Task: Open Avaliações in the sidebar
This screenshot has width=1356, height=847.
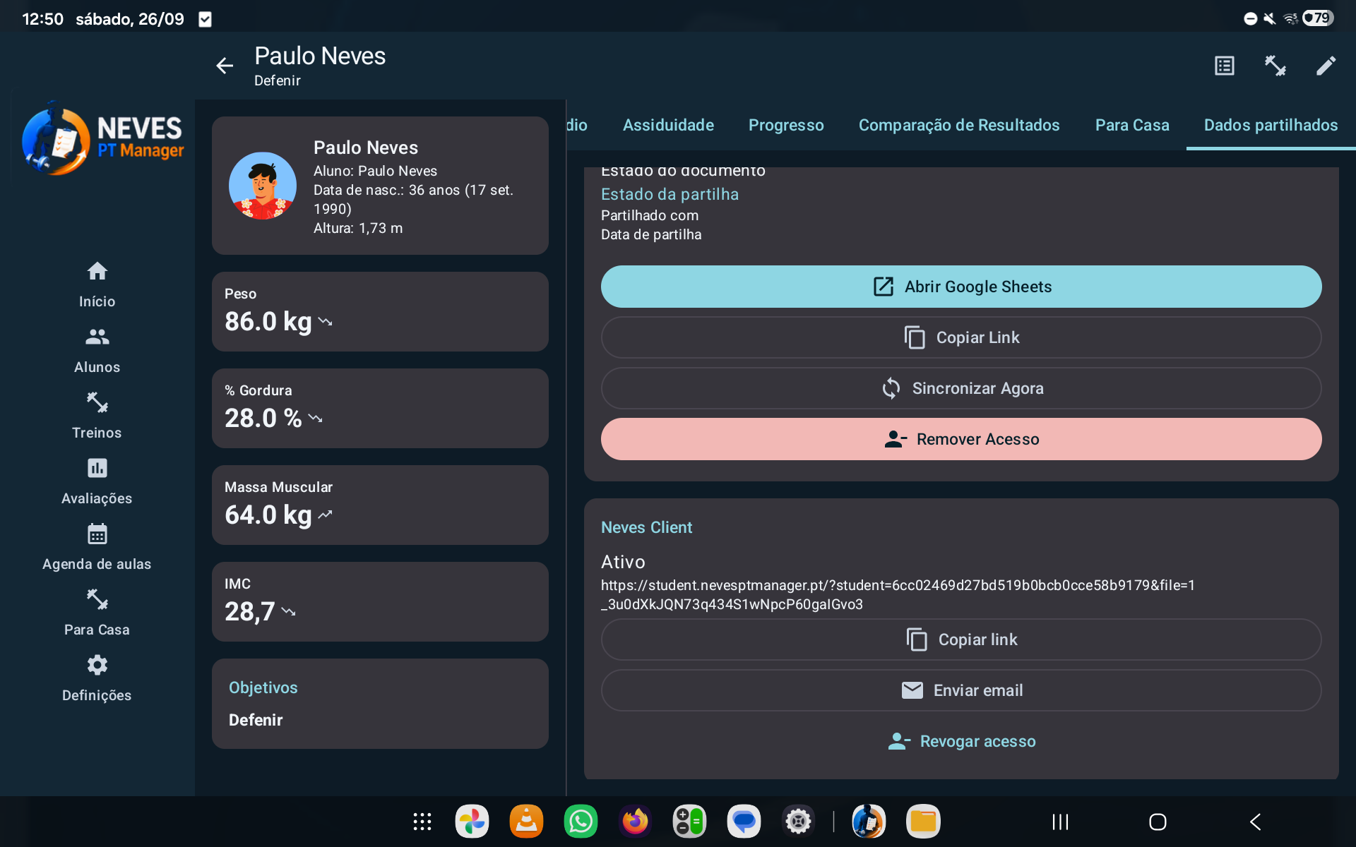Action: [x=97, y=481]
